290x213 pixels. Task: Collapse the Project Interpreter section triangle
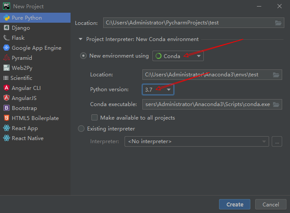coord(81,39)
